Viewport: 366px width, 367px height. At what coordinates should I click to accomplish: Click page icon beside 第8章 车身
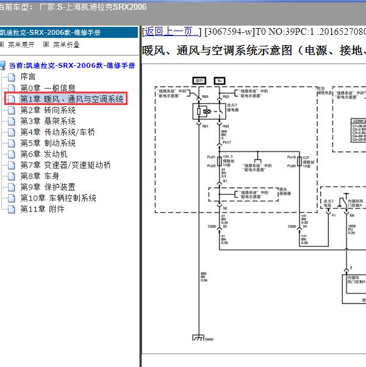11,176
